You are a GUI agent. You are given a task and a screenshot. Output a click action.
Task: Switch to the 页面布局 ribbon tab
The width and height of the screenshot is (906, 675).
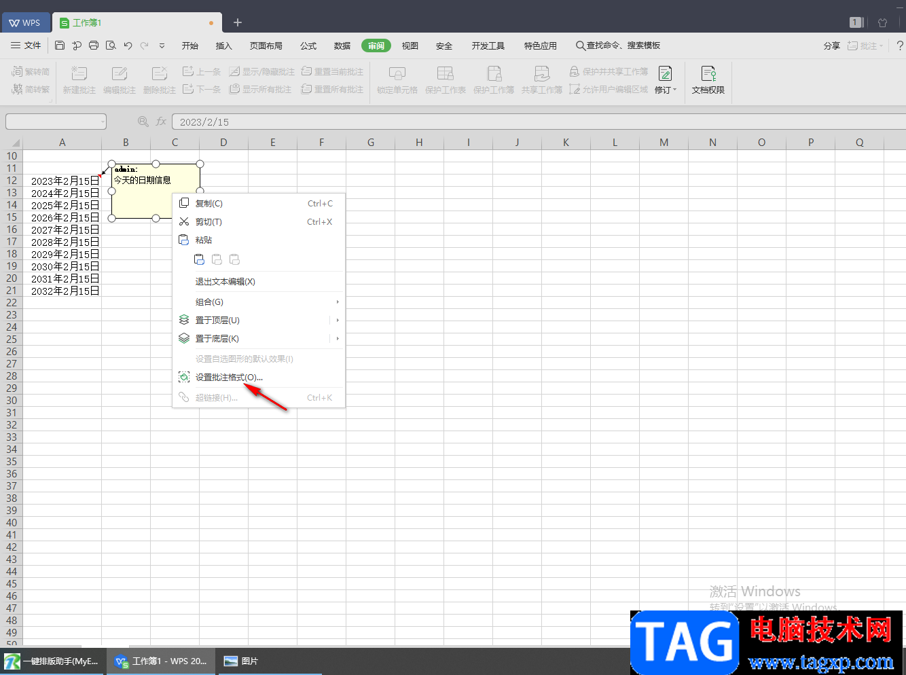(266, 45)
